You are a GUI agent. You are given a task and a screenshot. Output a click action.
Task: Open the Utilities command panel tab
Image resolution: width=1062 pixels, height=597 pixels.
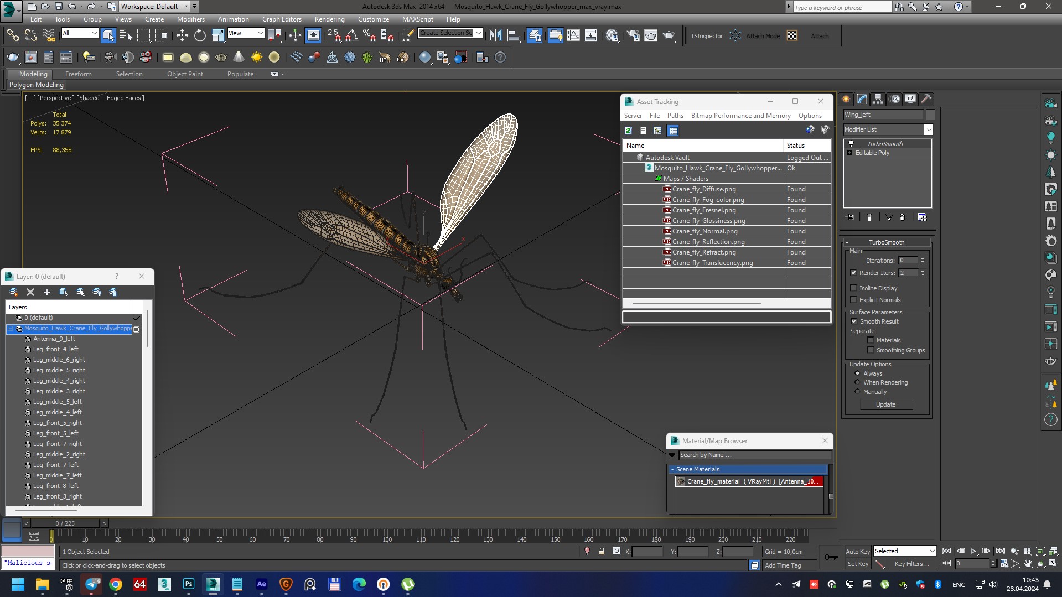click(x=926, y=99)
